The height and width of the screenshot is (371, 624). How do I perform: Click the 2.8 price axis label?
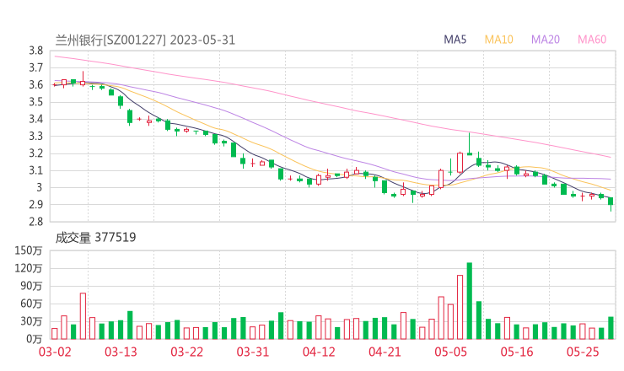click(35, 222)
